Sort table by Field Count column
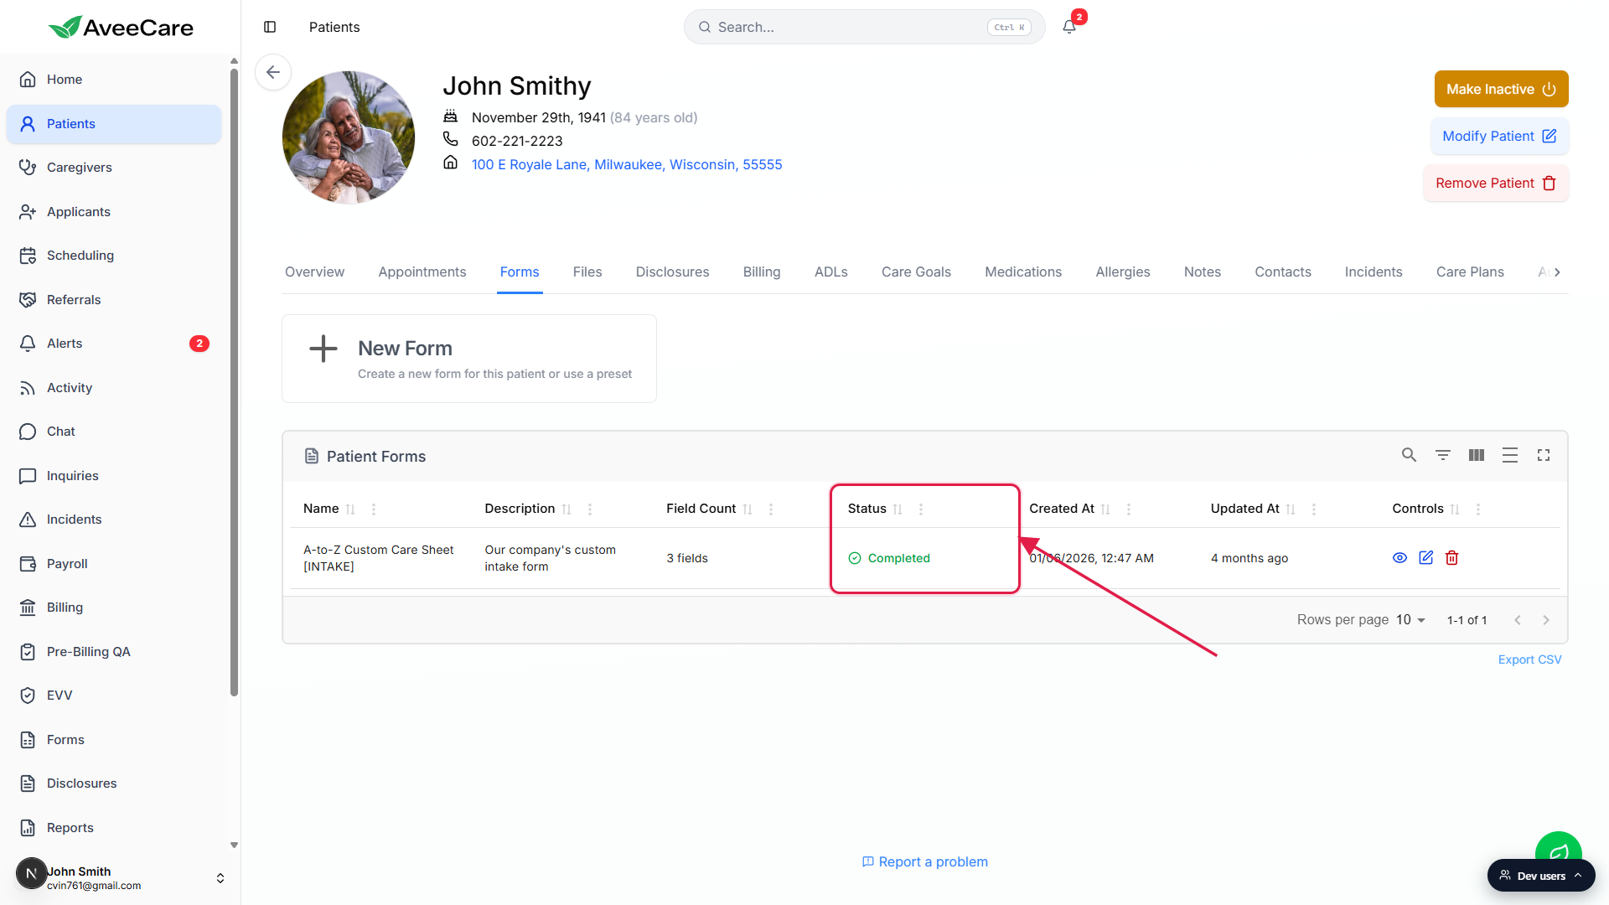Viewport: 1609px width, 905px height. (748, 509)
